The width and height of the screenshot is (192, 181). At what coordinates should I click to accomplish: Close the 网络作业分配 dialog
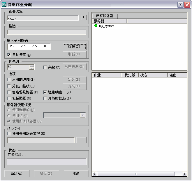tap(187, 5)
